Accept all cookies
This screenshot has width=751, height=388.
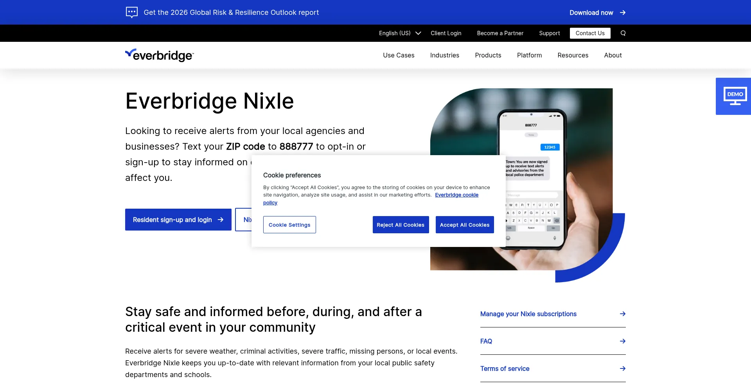click(x=464, y=225)
